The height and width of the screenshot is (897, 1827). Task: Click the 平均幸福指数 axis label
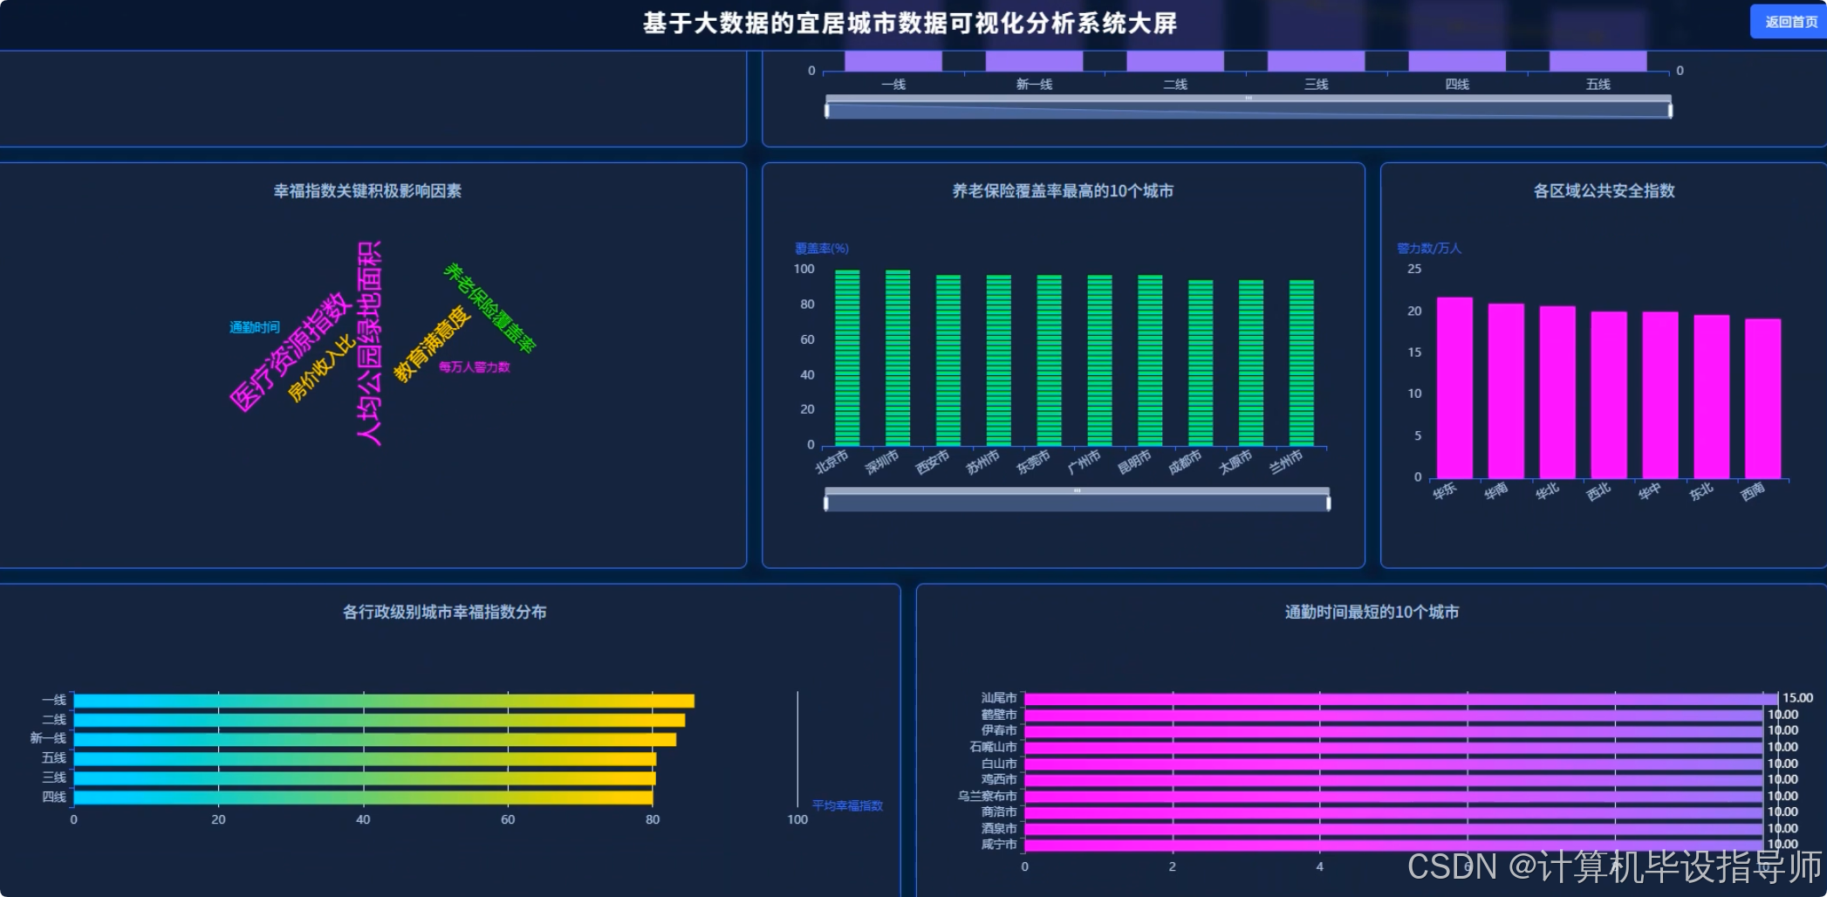[845, 806]
